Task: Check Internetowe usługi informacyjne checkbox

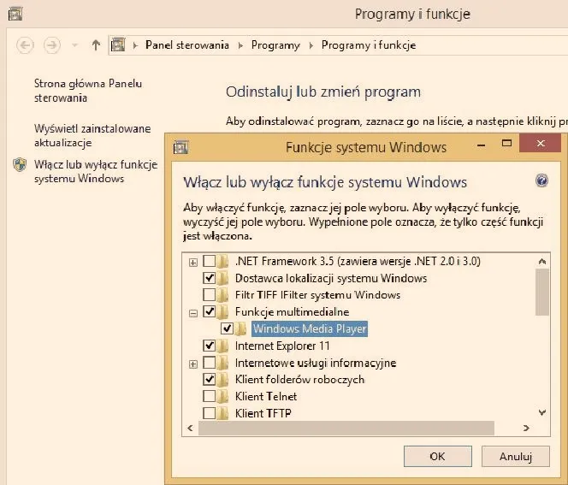Action: [210, 362]
